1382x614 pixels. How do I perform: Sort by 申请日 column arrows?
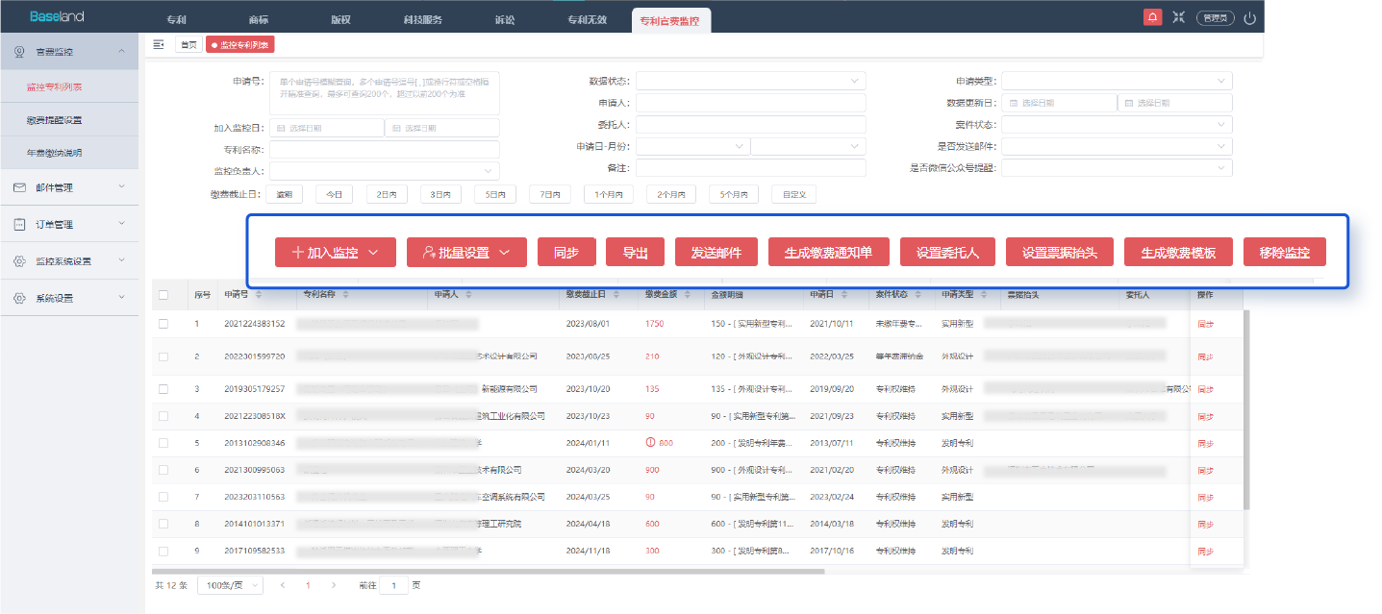(x=842, y=295)
